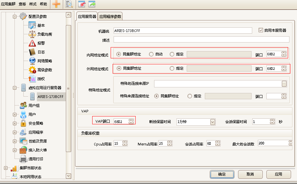Click the 内网地址模式 端口 spinner
Viewport: 297px width, 184px height.
coord(284,54)
